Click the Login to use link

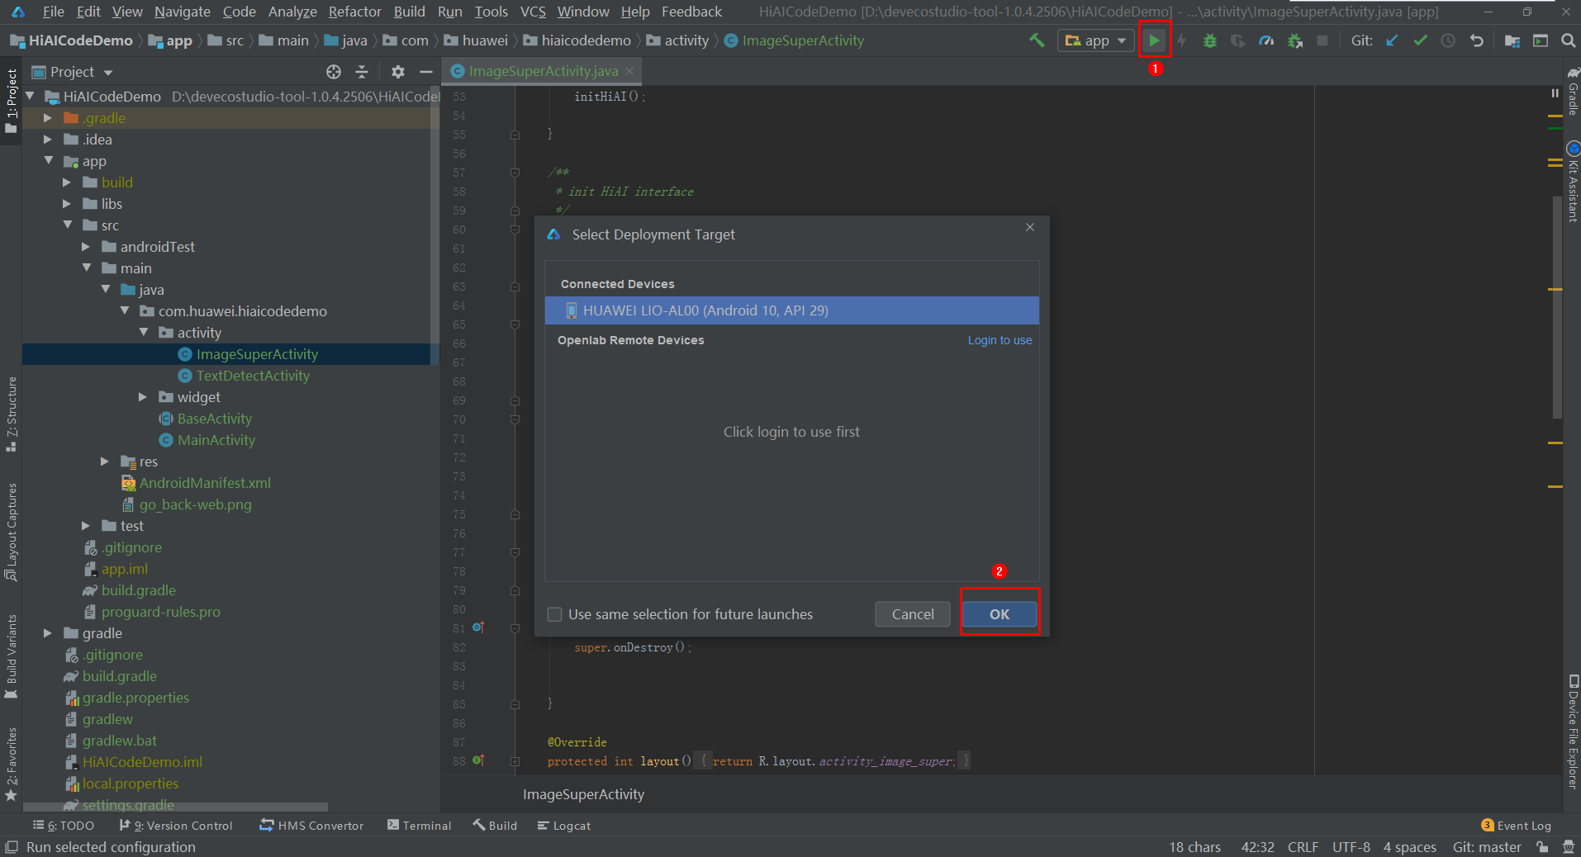tap(999, 340)
